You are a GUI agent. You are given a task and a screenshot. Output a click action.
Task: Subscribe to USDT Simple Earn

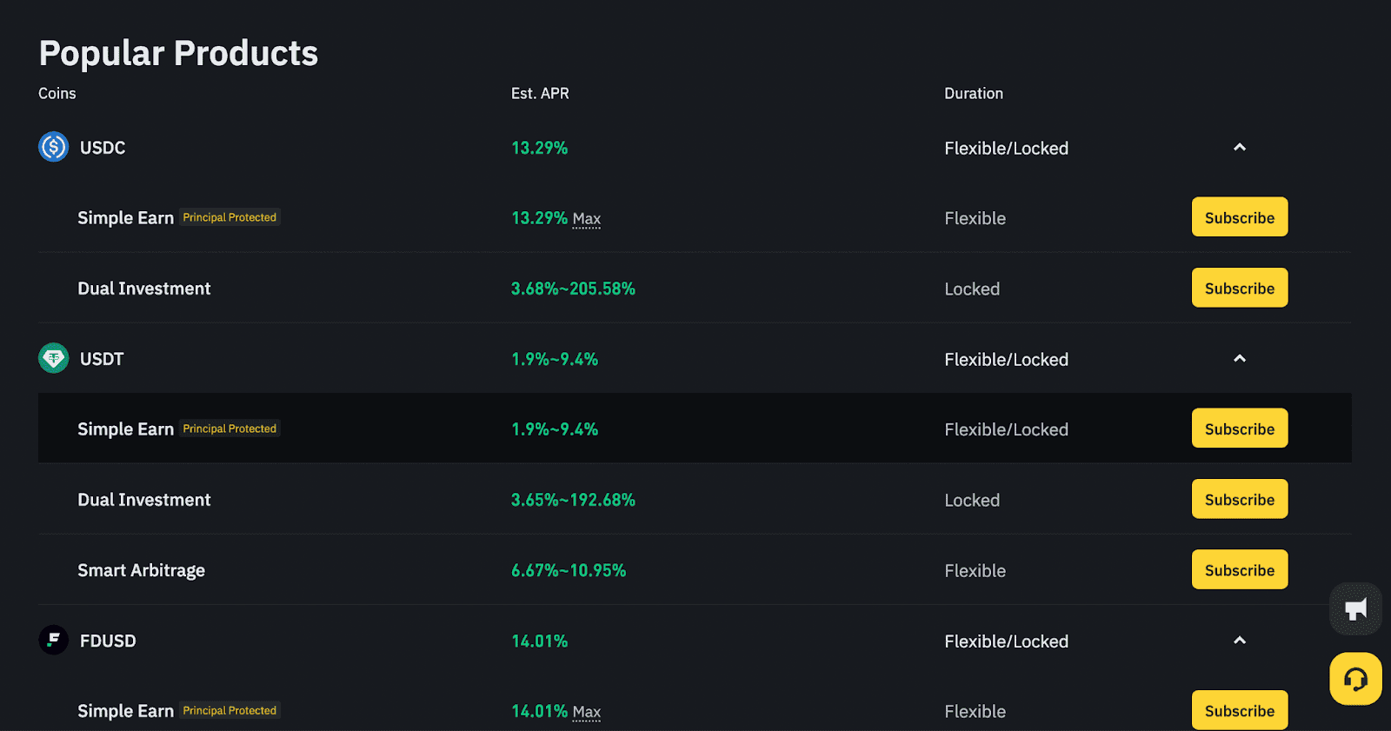click(x=1239, y=428)
